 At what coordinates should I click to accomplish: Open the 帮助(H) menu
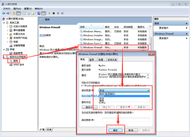point(39,9)
